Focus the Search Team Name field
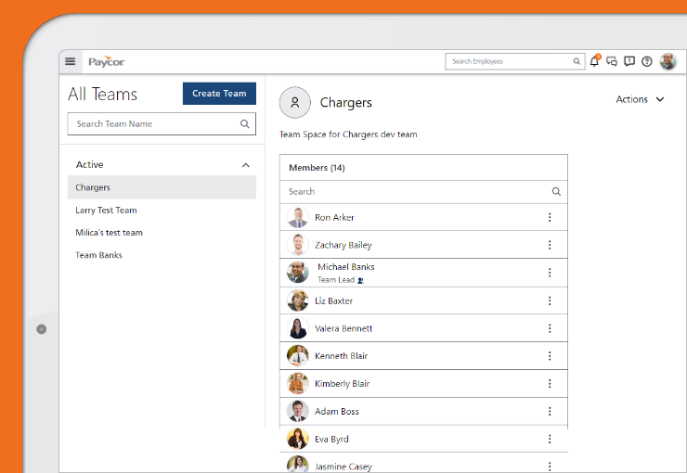The image size is (687, 473). coord(162,124)
